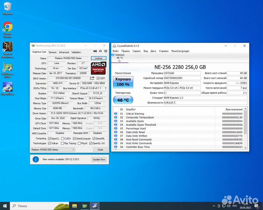The width and height of the screenshot is (263, 210).
Task: Open the Диск menu
Action: pyautogui.click(x=153, y=51)
